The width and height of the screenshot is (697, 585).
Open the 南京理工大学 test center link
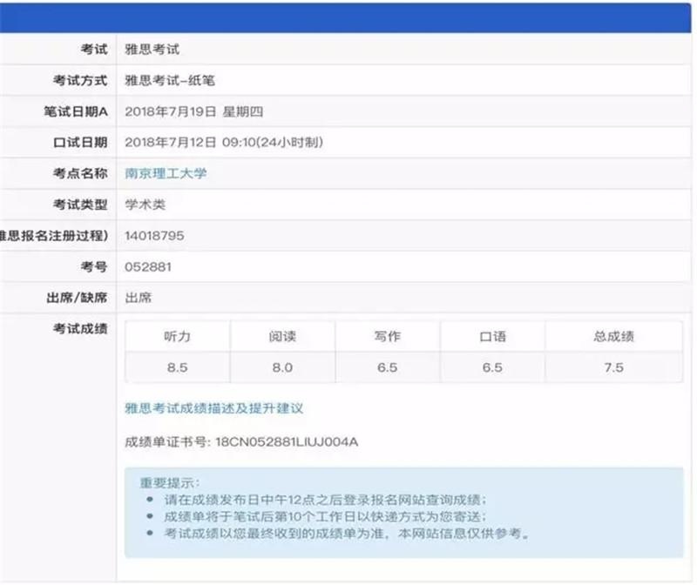point(166,173)
